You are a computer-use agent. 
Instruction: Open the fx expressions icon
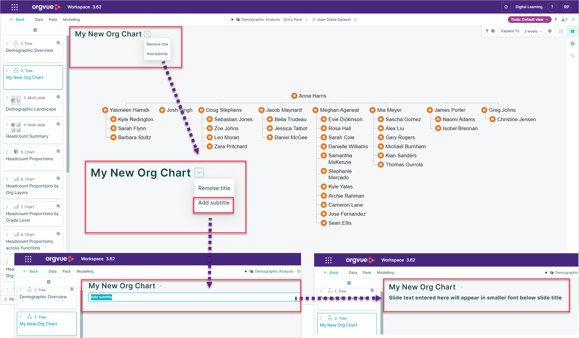pyautogui.click(x=573, y=20)
